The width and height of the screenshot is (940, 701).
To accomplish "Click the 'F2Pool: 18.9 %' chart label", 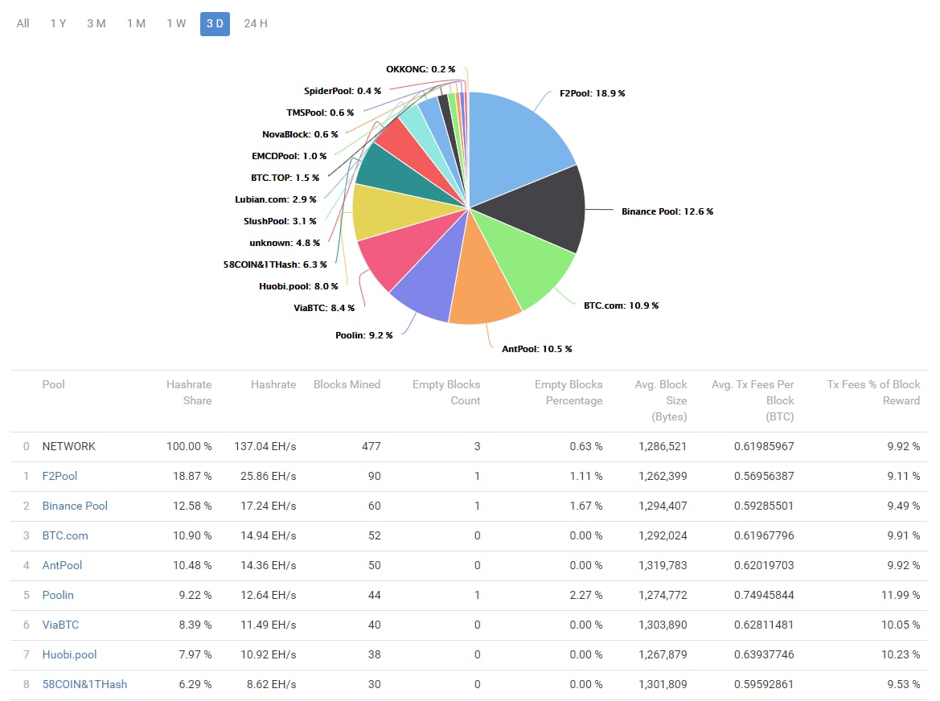I will tap(593, 93).
